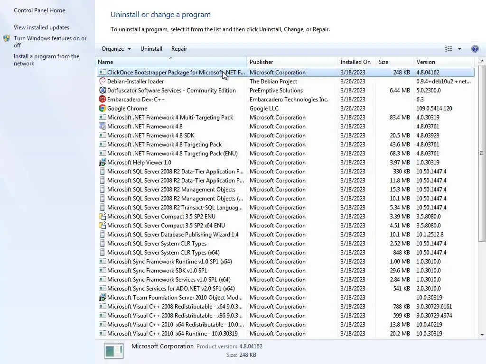Select Microsoft Visual C++ 2008 Redistributable x86 row

pyautogui.click(x=285, y=315)
